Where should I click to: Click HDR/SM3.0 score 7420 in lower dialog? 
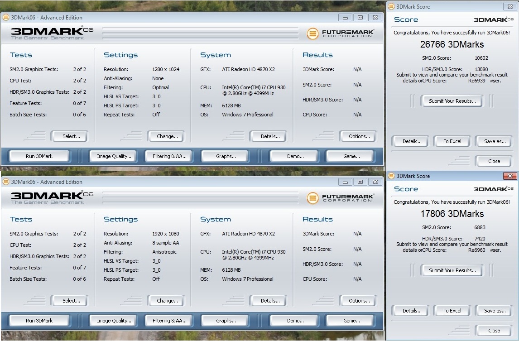pos(480,239)
